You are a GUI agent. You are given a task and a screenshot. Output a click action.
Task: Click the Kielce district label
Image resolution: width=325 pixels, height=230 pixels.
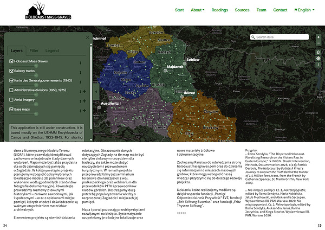[126, 80]
